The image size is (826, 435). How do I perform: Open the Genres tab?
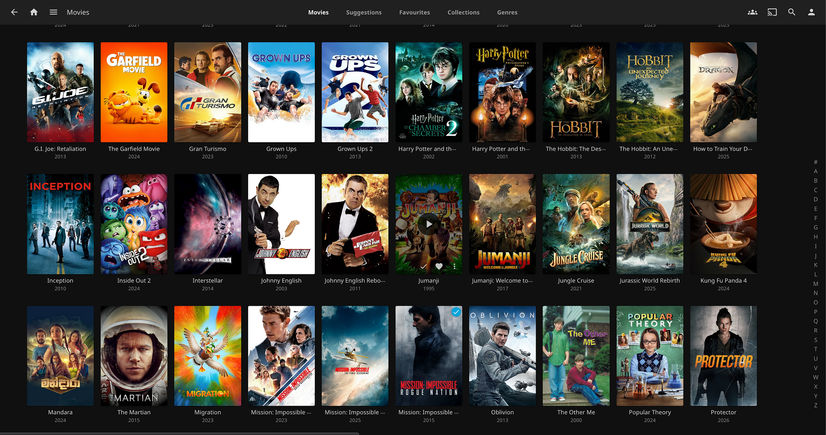[x=507, y=12]
